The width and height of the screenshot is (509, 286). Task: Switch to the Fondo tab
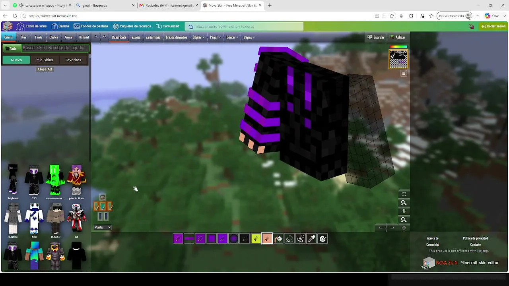39,37
